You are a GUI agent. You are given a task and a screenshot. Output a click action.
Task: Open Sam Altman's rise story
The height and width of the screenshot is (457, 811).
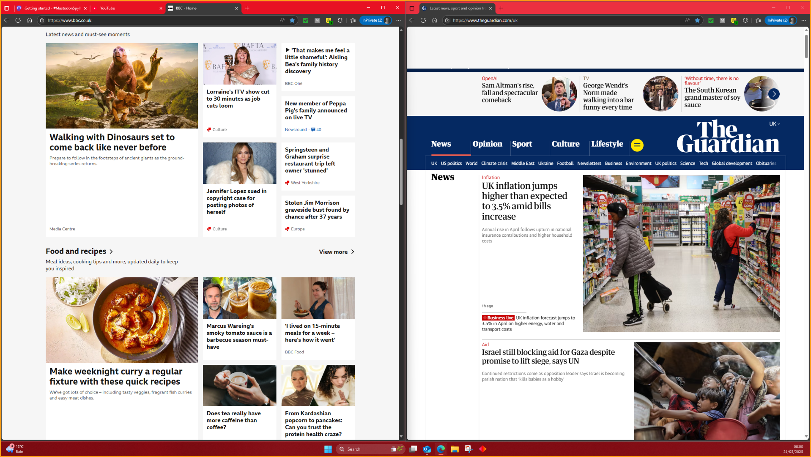pyautogui.click(x=510, y=93)
